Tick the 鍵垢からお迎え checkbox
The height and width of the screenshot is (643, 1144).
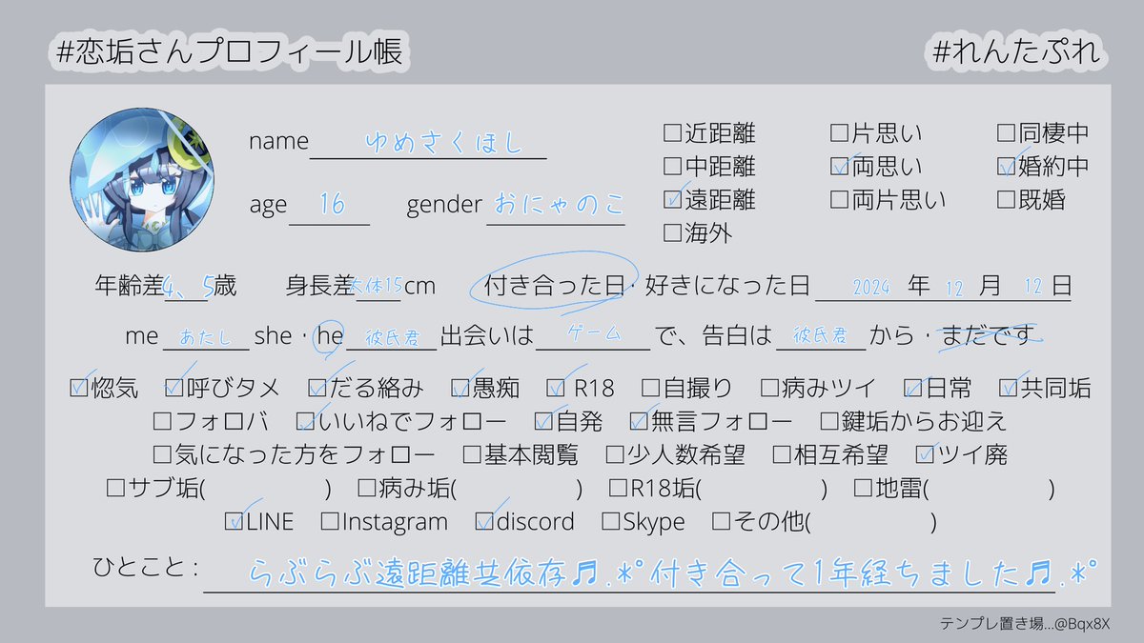tap(829, 420)
